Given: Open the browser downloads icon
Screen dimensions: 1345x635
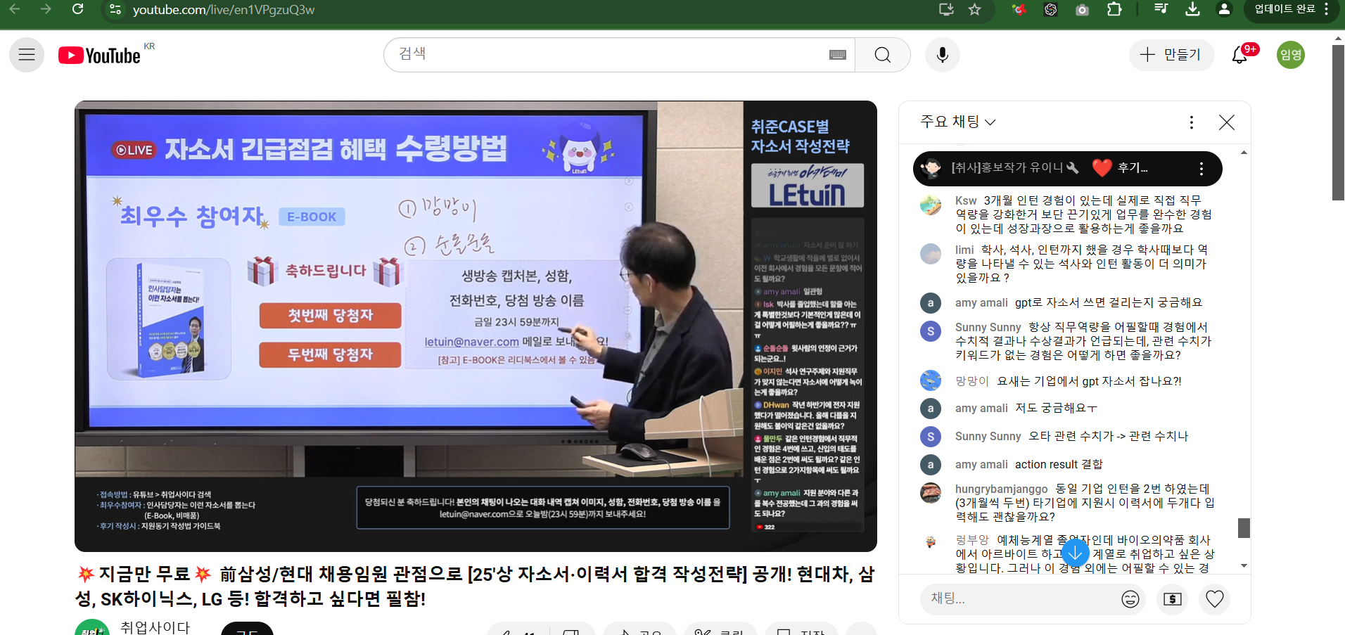Looking at the screenshot, I should [1192, 9].
